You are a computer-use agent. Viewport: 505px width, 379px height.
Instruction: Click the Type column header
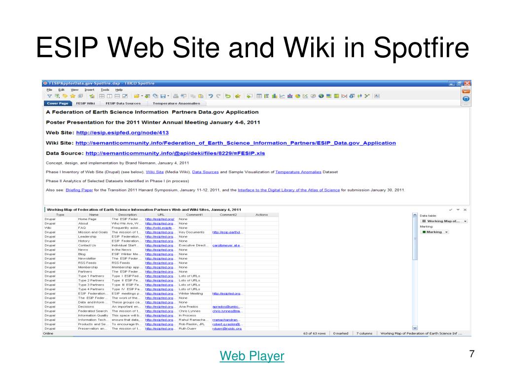pyautogui.click(x=60, y=215)
